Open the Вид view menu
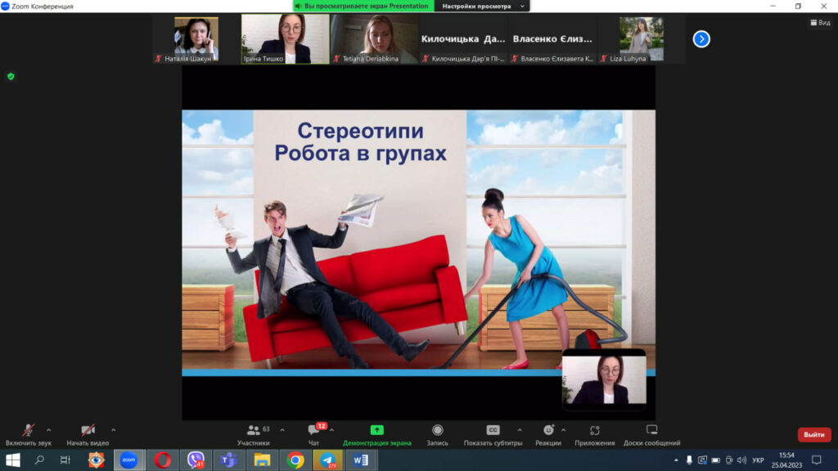Image resolution: width=838 pixels, height=471 pixels. point(821,23)
